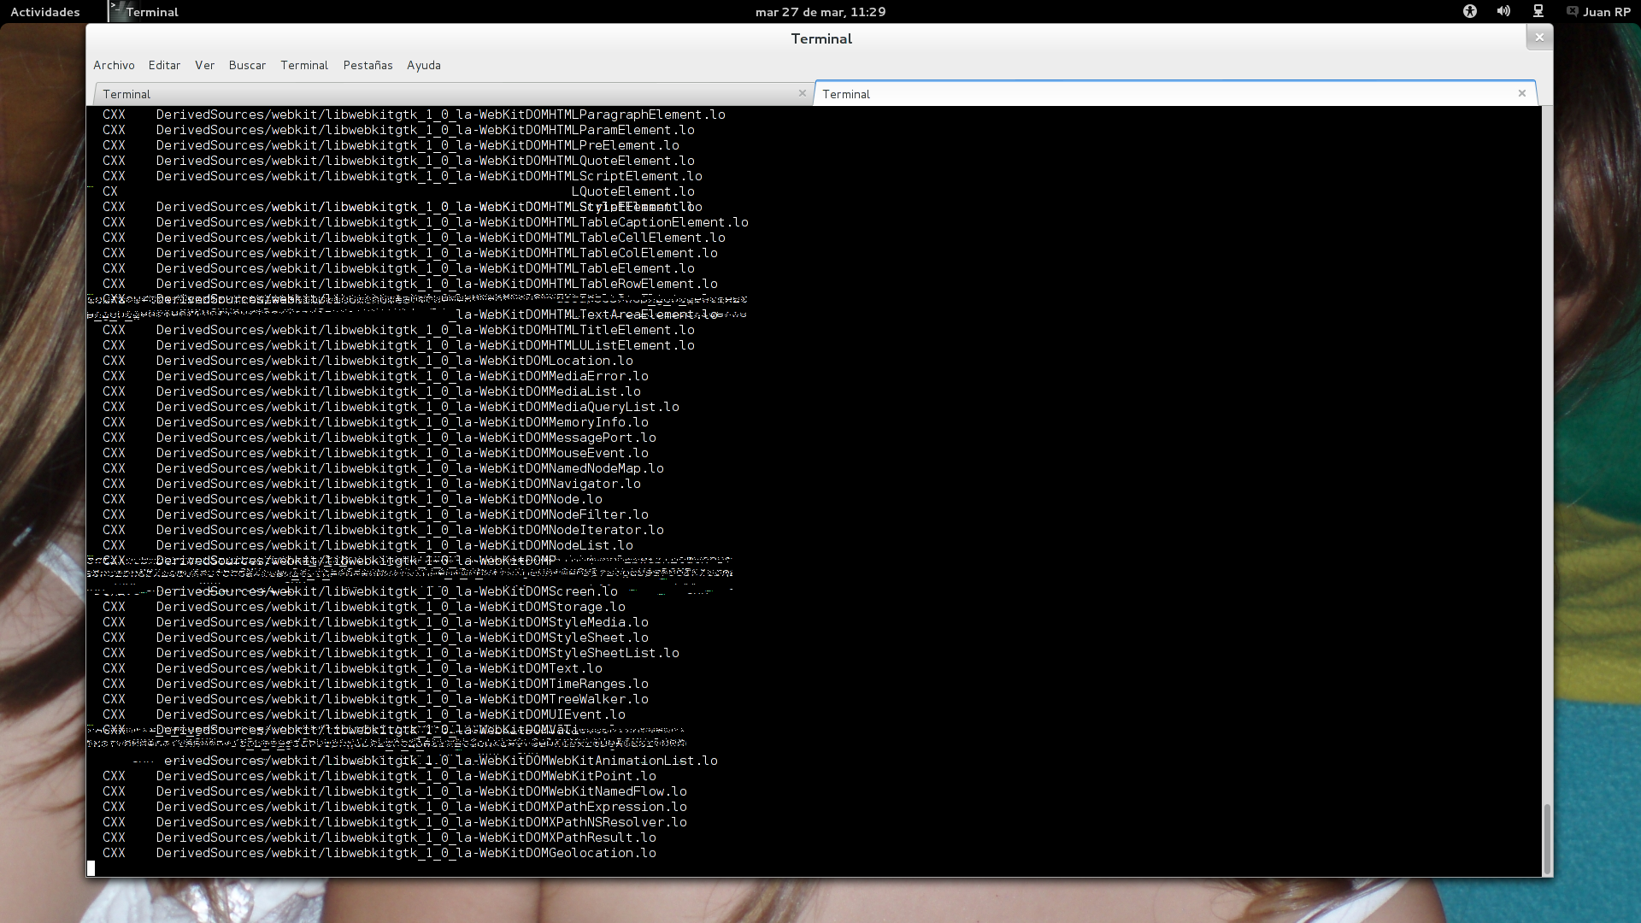The height and width of the screenshot is (923, 1641).
Task: Open the Terminal menu in menubar
Action: click(304, 65)
